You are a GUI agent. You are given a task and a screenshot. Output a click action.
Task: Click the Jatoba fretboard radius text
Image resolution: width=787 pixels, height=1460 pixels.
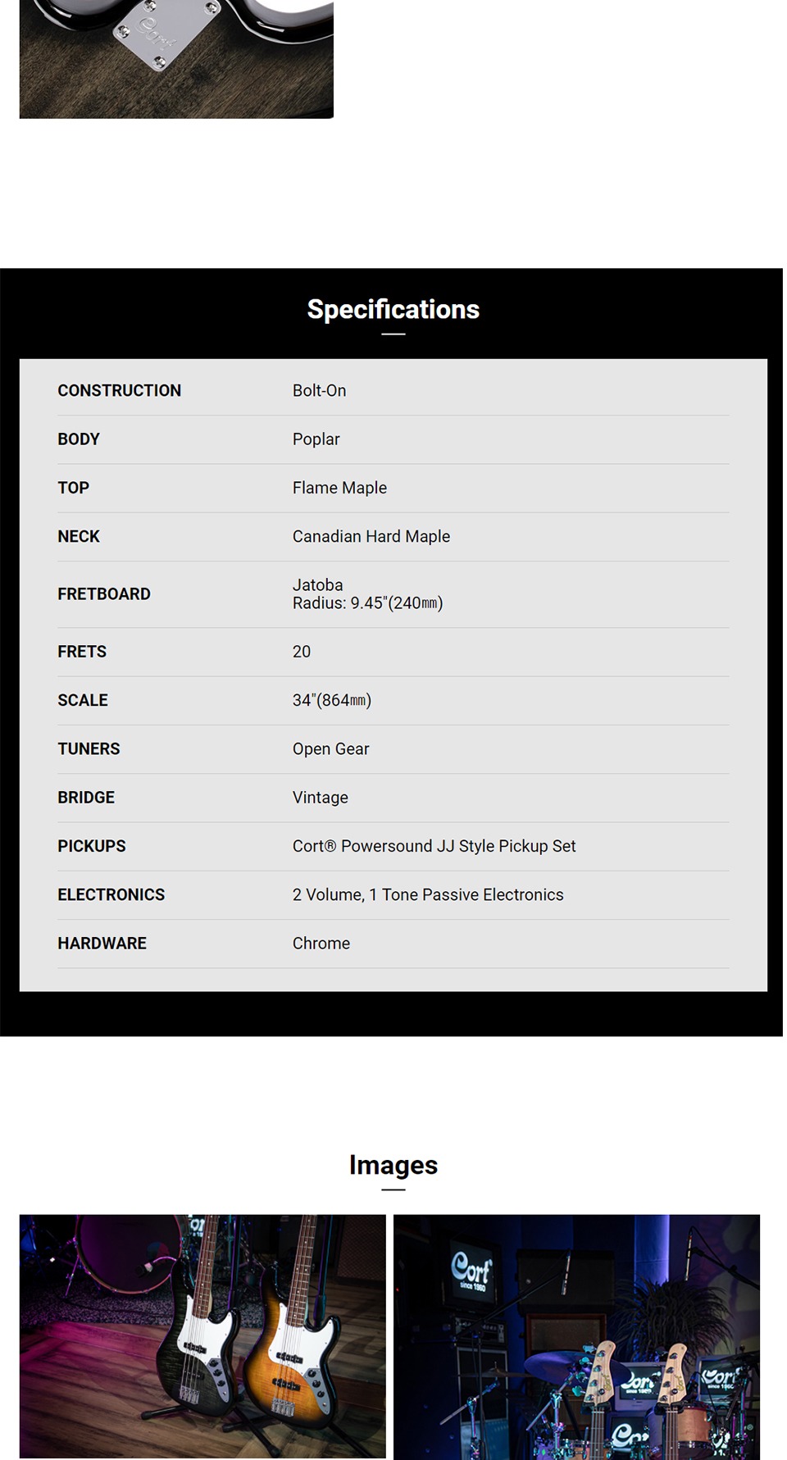point(367,594)
